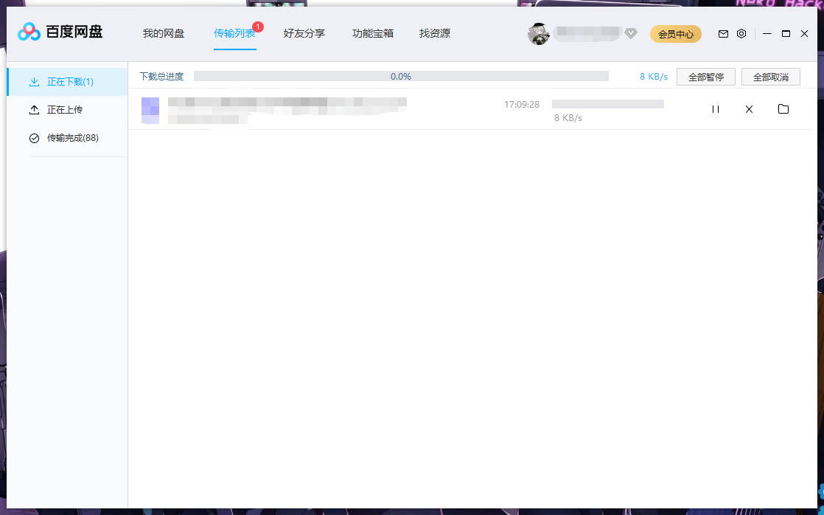Click the Baidu Netdisk logo icon
Image resolution: width=824 pixels, height=515 pixels.
tap(28, 32)
